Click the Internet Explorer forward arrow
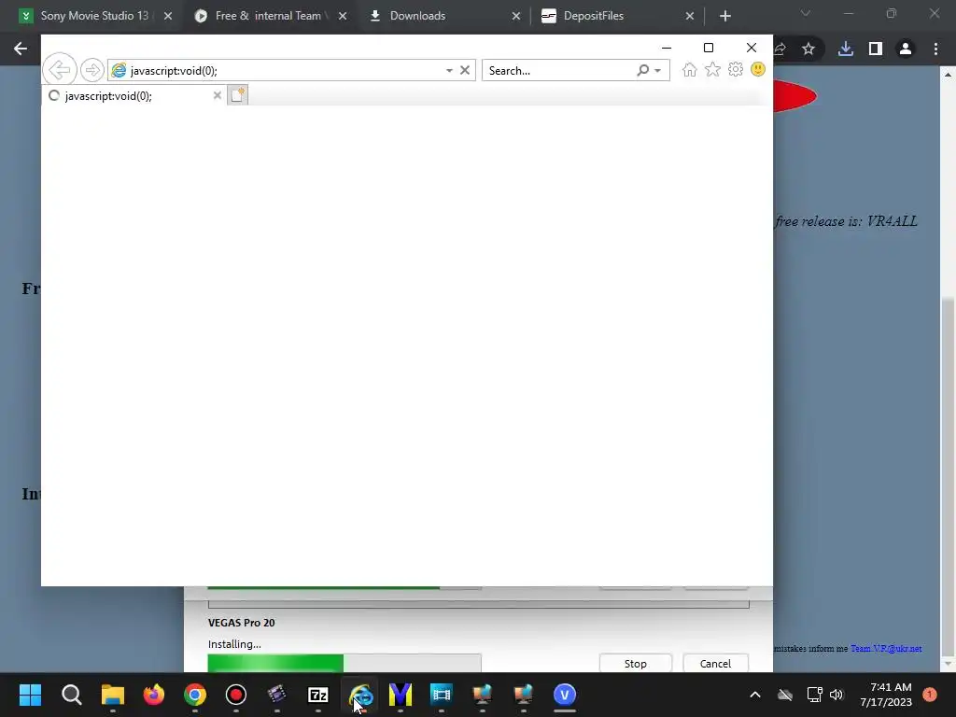The height and width of the screenshot is (717, 956). (92, 70)
